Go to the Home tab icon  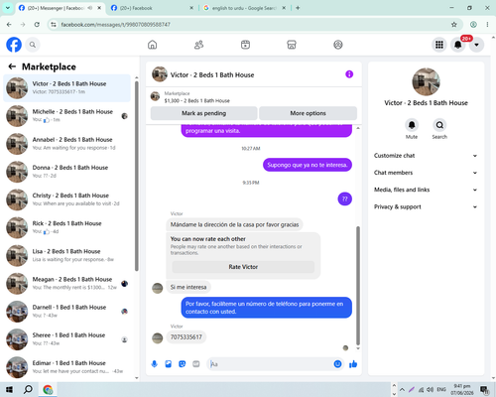pyautogui.click(x=152, y=45)
